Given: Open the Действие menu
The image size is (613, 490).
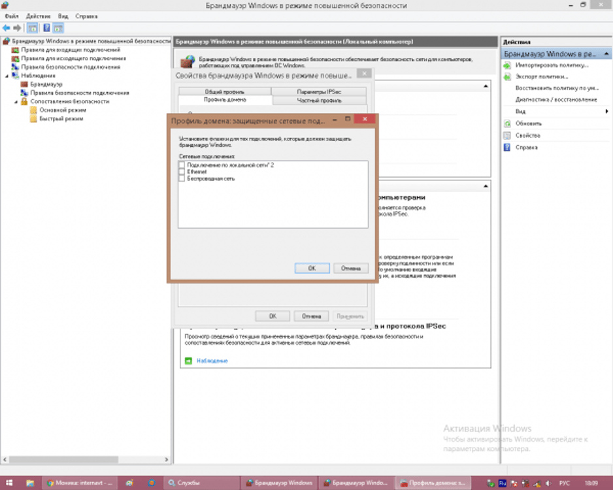Looking at the screenshot, I should pos(38,15).
